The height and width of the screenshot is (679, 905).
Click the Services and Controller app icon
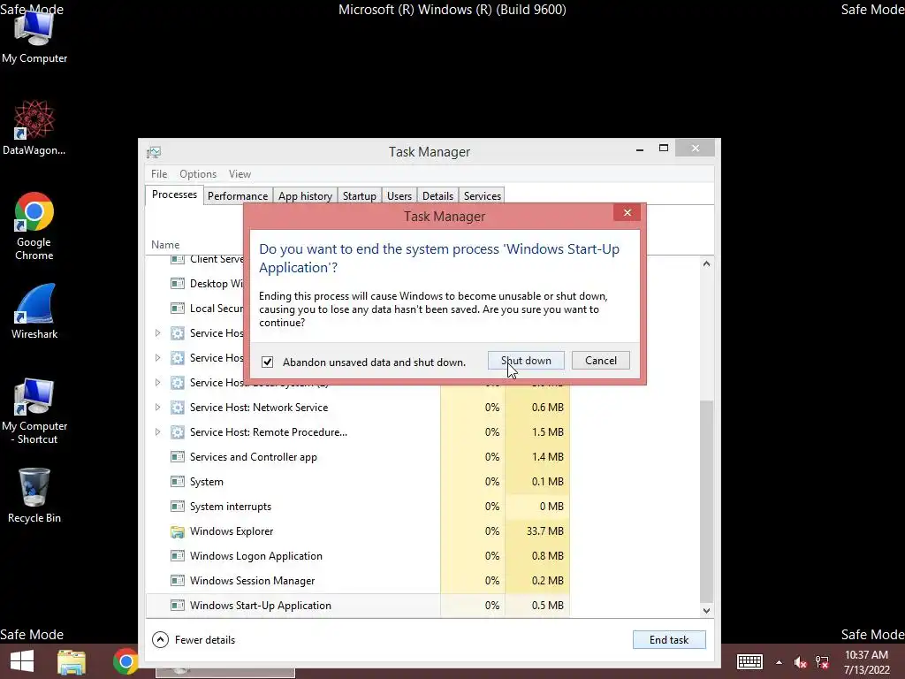[177, 457]
